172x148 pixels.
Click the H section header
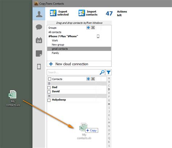(x=77, y=96)
